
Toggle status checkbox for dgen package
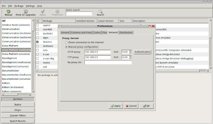(37, 38)
